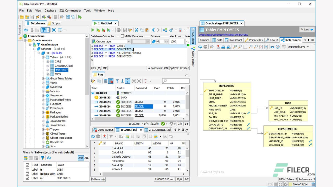Select the Paste icon in the editor toolbar
Image resolution: width=333 pixels, height=187 pixels.
click(x=147, y=30)
